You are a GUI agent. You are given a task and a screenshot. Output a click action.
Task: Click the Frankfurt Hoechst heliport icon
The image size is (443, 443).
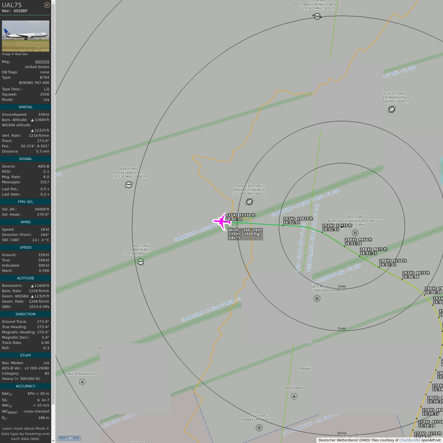pos(259,428)
